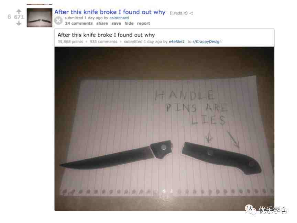This screenshot has height=223, width=297.
Task: Open the post thumbnail image
Action: (40, 18)
